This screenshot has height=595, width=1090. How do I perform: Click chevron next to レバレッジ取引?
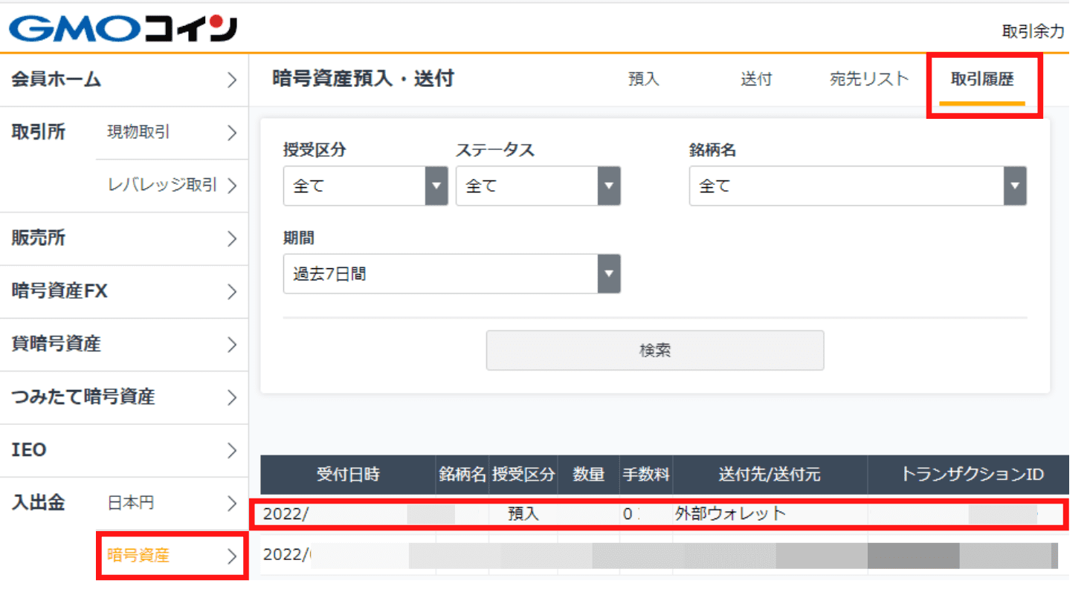point(232,186)
